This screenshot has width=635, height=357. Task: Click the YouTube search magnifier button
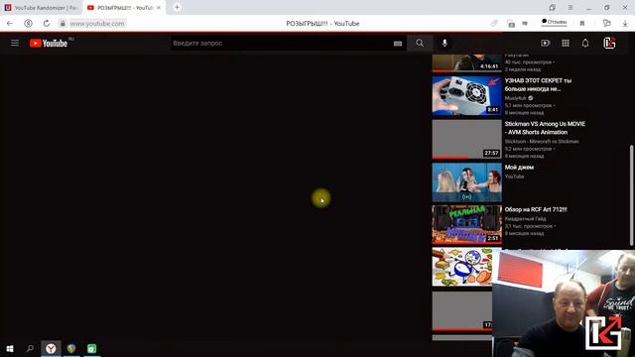[420, 43]
